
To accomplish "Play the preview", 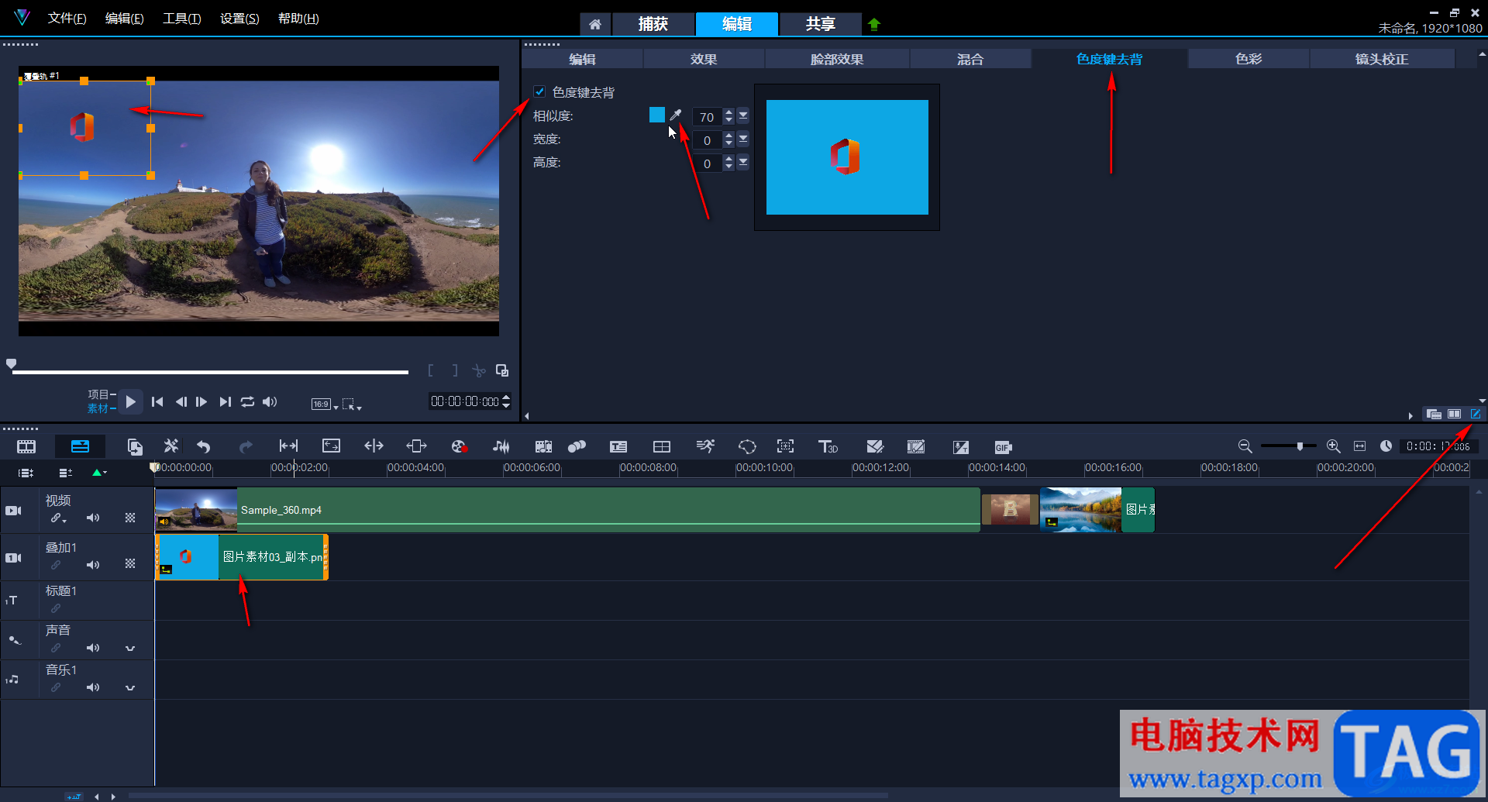I will [131, 401].
